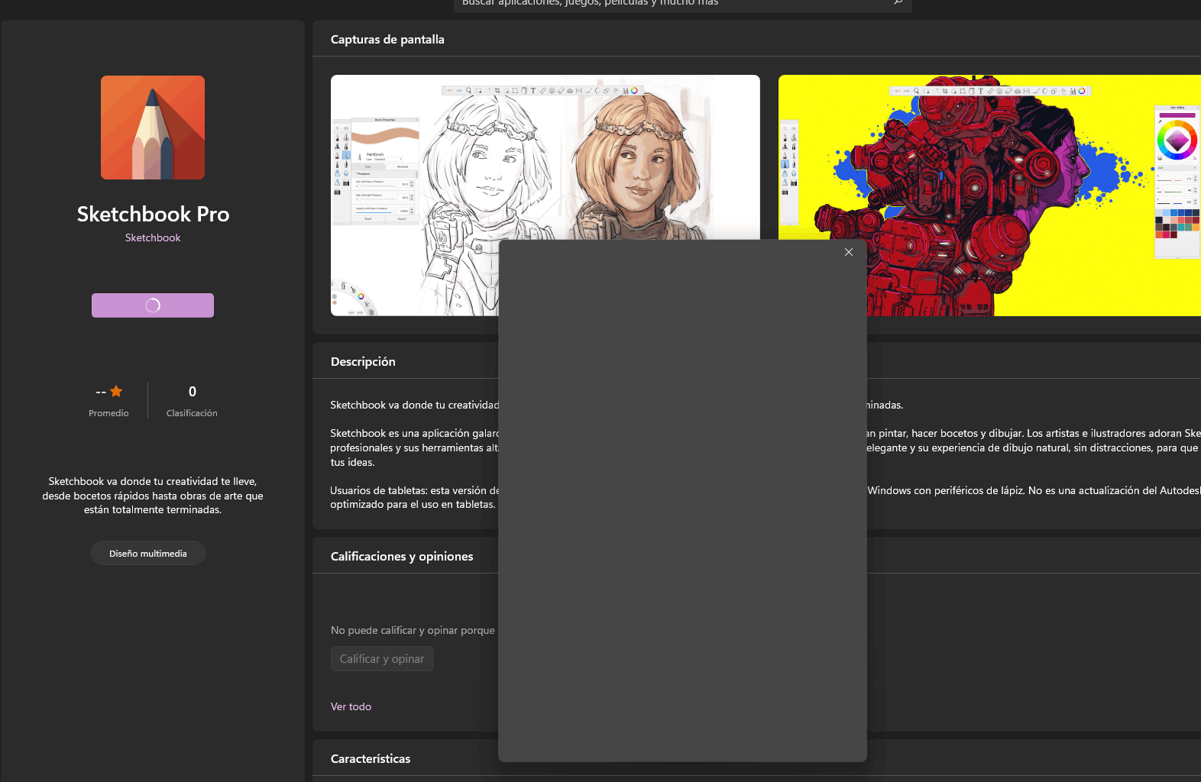Viewport: 1201px width, 782px height.
Task: Focus the Buscar aplicaciones search field
Action: point(683,5)
